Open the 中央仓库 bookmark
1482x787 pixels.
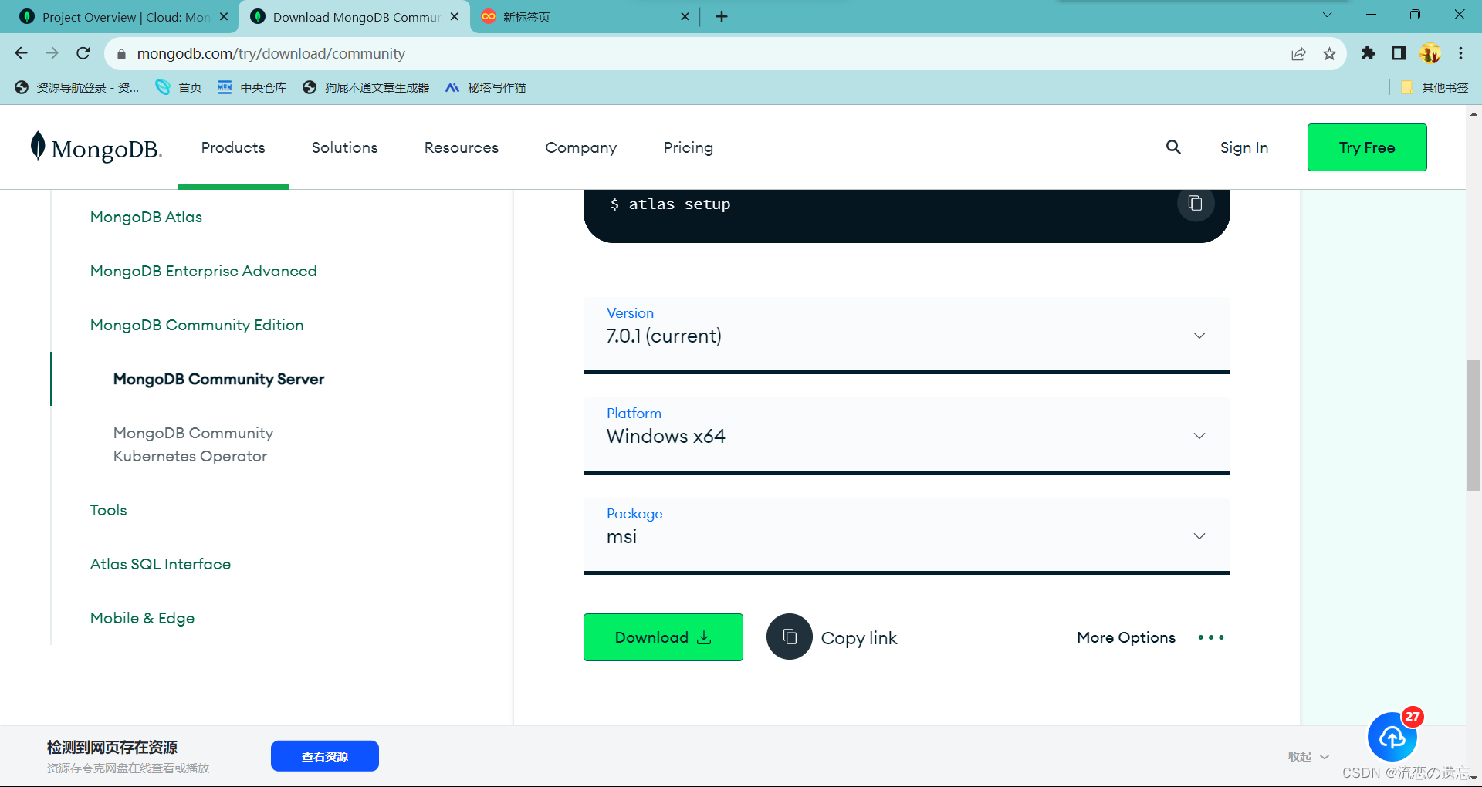coord(252,87)
